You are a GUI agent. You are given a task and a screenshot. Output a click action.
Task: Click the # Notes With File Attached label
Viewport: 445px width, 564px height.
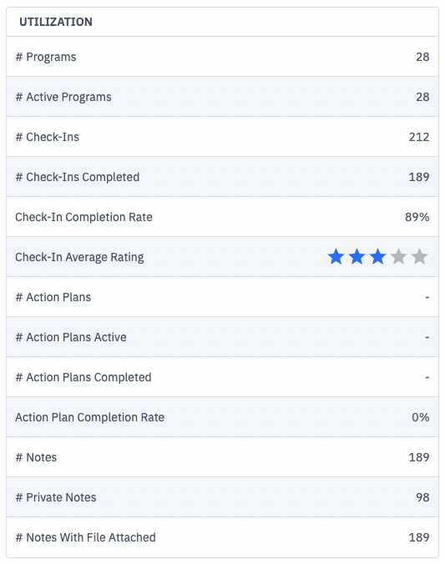click(x=85, y=537)
